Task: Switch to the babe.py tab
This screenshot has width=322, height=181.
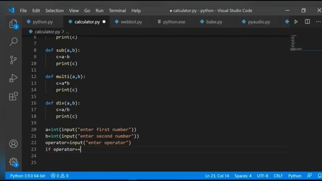Action: (214, 22)
